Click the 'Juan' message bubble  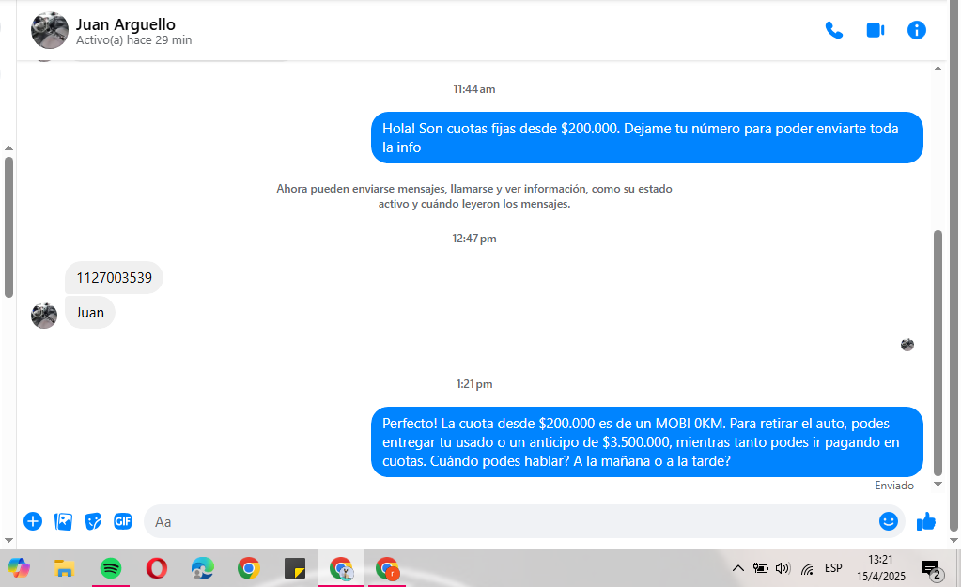pos(90,313)
